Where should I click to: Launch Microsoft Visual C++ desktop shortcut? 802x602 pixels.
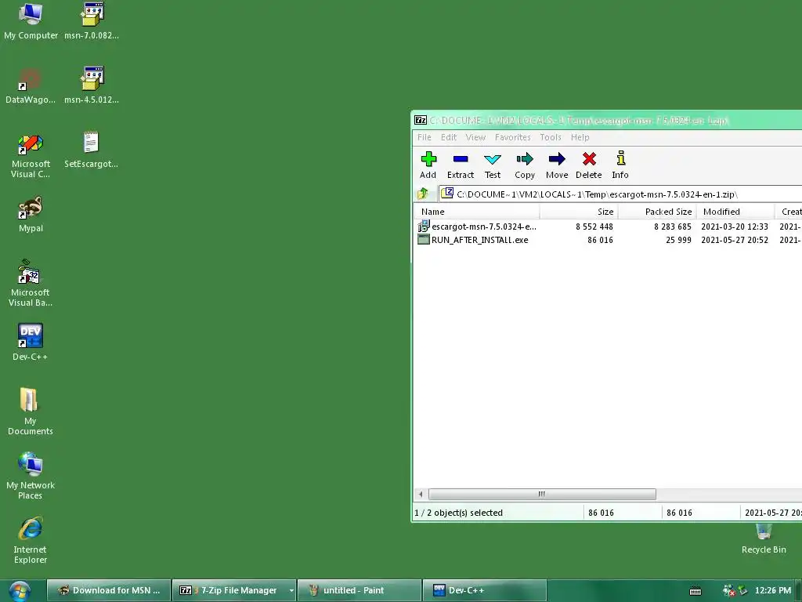(31, 156)
